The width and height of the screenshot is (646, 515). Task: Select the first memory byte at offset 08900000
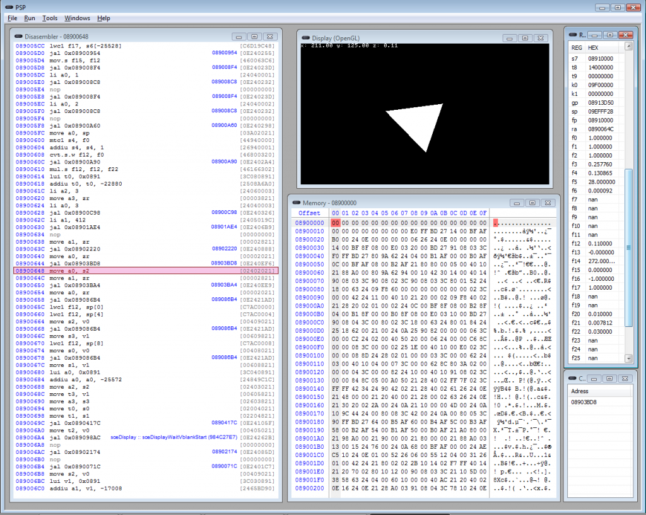point(336,223)
